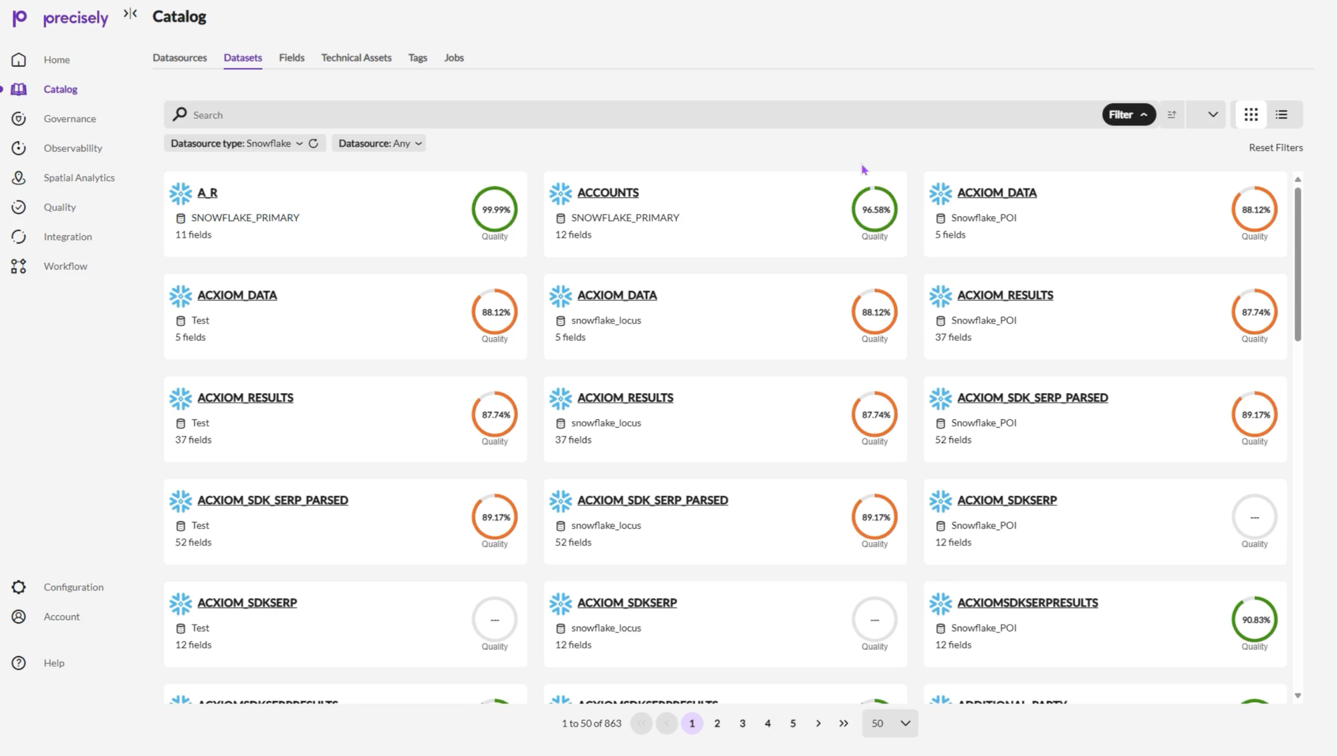The width and height of the screenshot is (1337, 756).
Task: Open the ACCOUNTS dataset link
Action: 608,193
